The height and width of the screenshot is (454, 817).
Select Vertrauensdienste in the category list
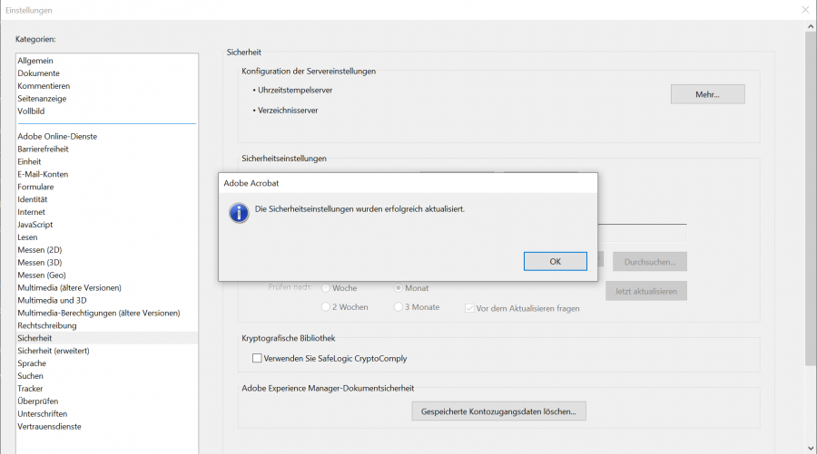pyautogui.click(x=49, y=427)
